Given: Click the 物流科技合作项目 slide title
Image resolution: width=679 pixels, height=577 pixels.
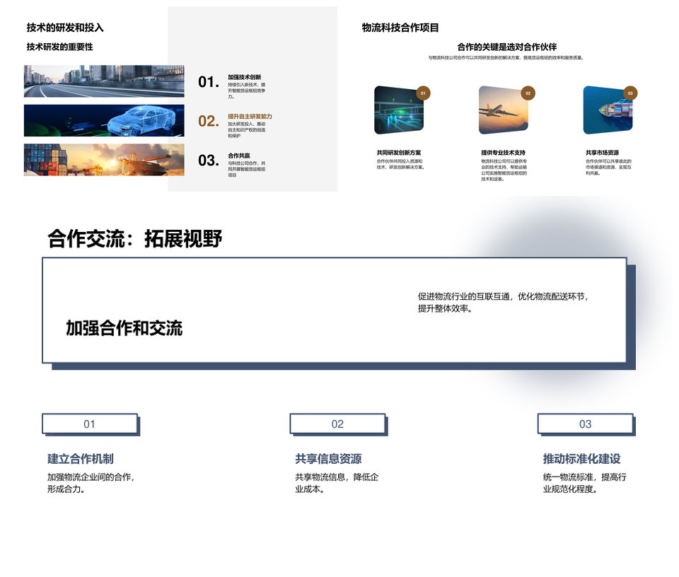Looking at the screenshot, I should [400, 28].
